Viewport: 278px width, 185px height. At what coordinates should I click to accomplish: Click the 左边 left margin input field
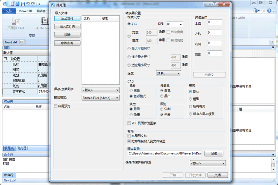point(214,33)
